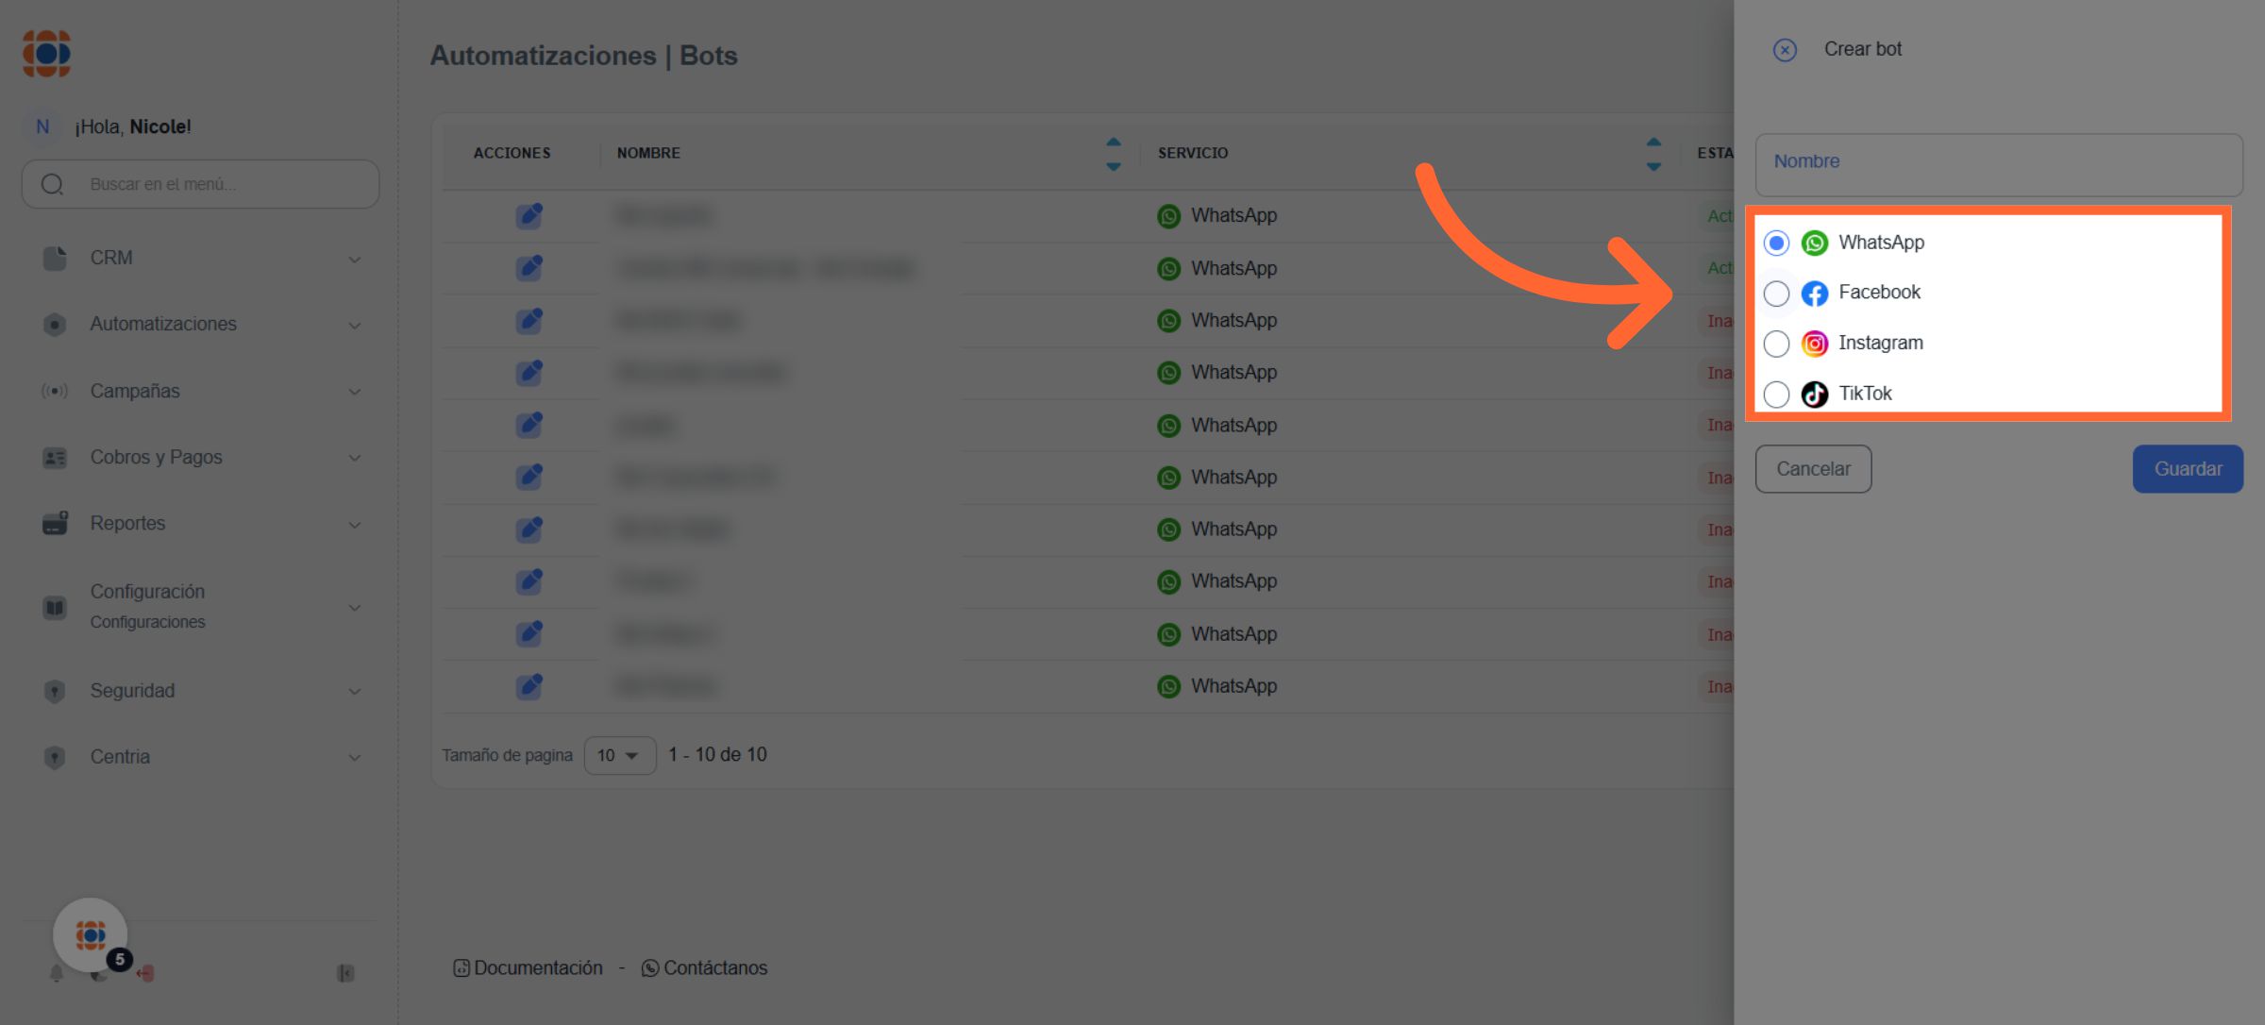
Task: Open floating chat widget with badge 5
Action: [x=92, y=934]
